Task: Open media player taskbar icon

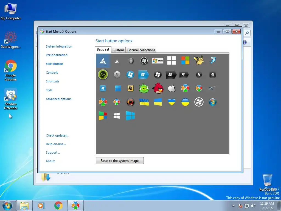Action: click(41, 206)
